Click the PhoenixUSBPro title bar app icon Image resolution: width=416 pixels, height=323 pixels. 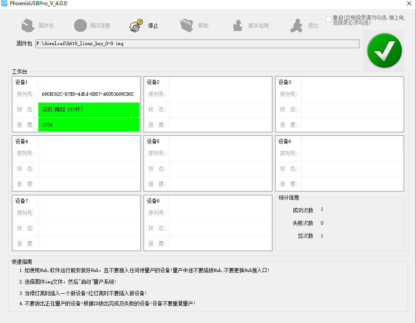pyautogui.click(x=5, y=3)
